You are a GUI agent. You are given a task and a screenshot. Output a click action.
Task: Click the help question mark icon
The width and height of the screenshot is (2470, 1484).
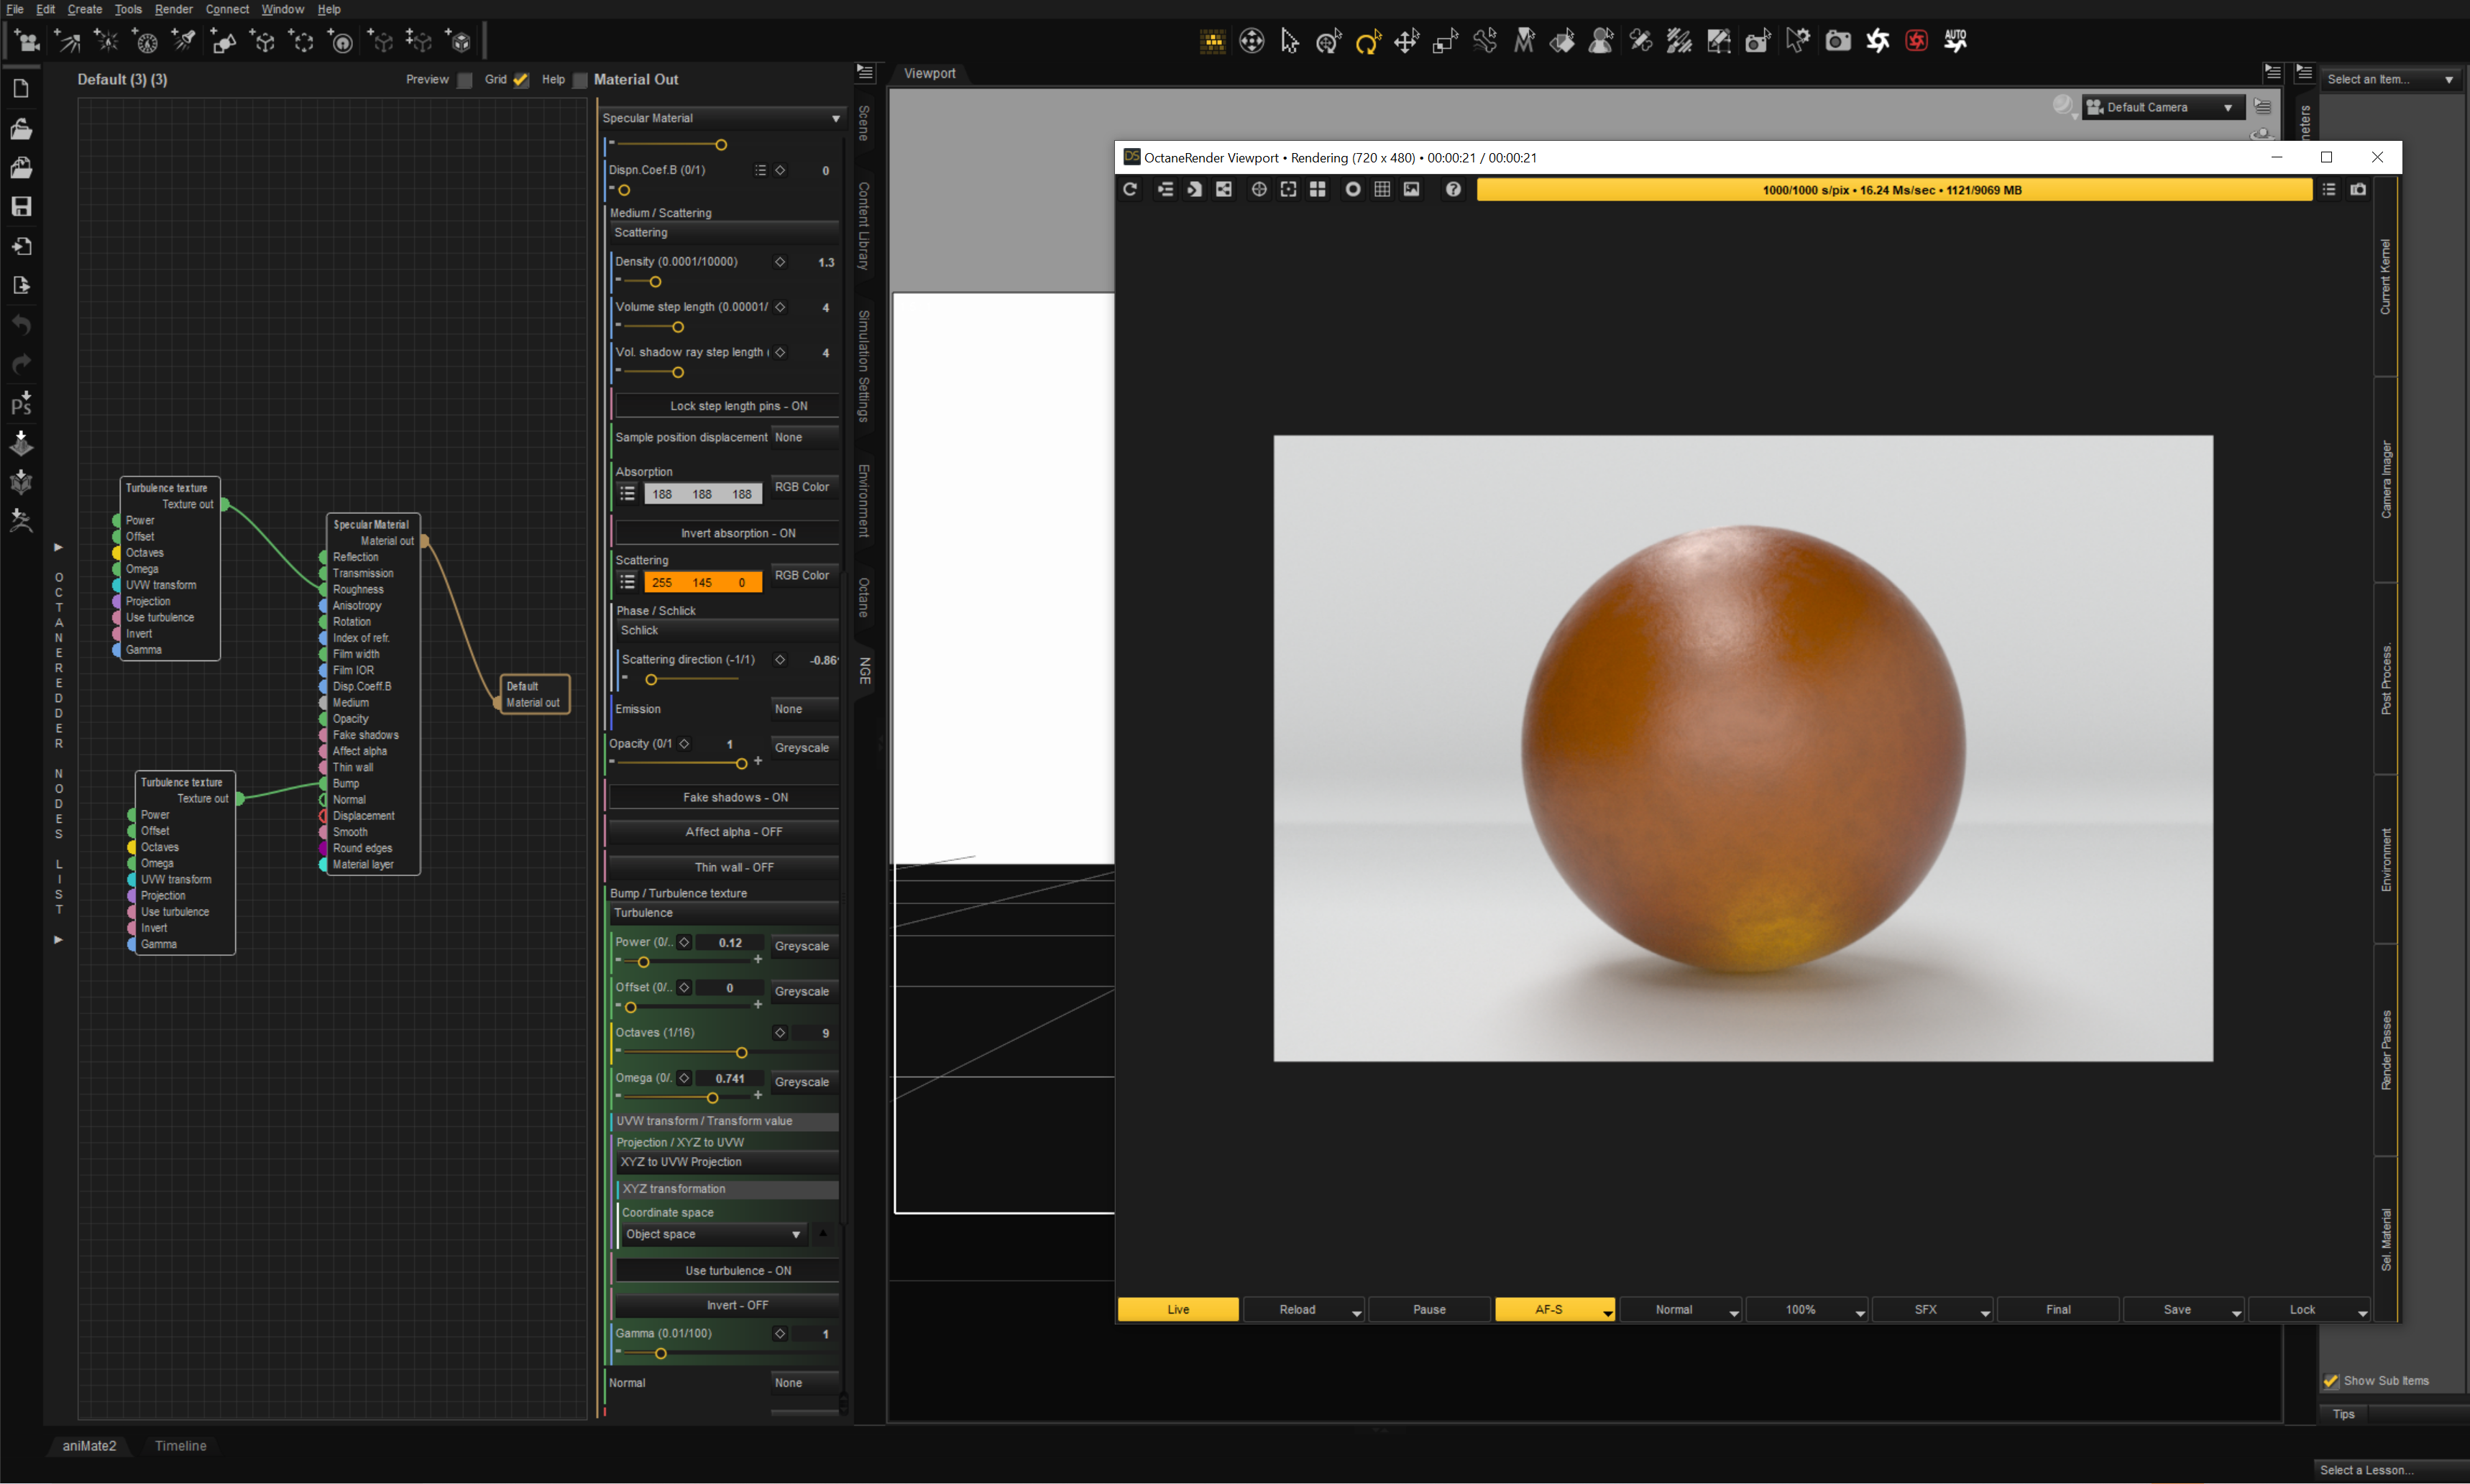[x=1453, y=189]
